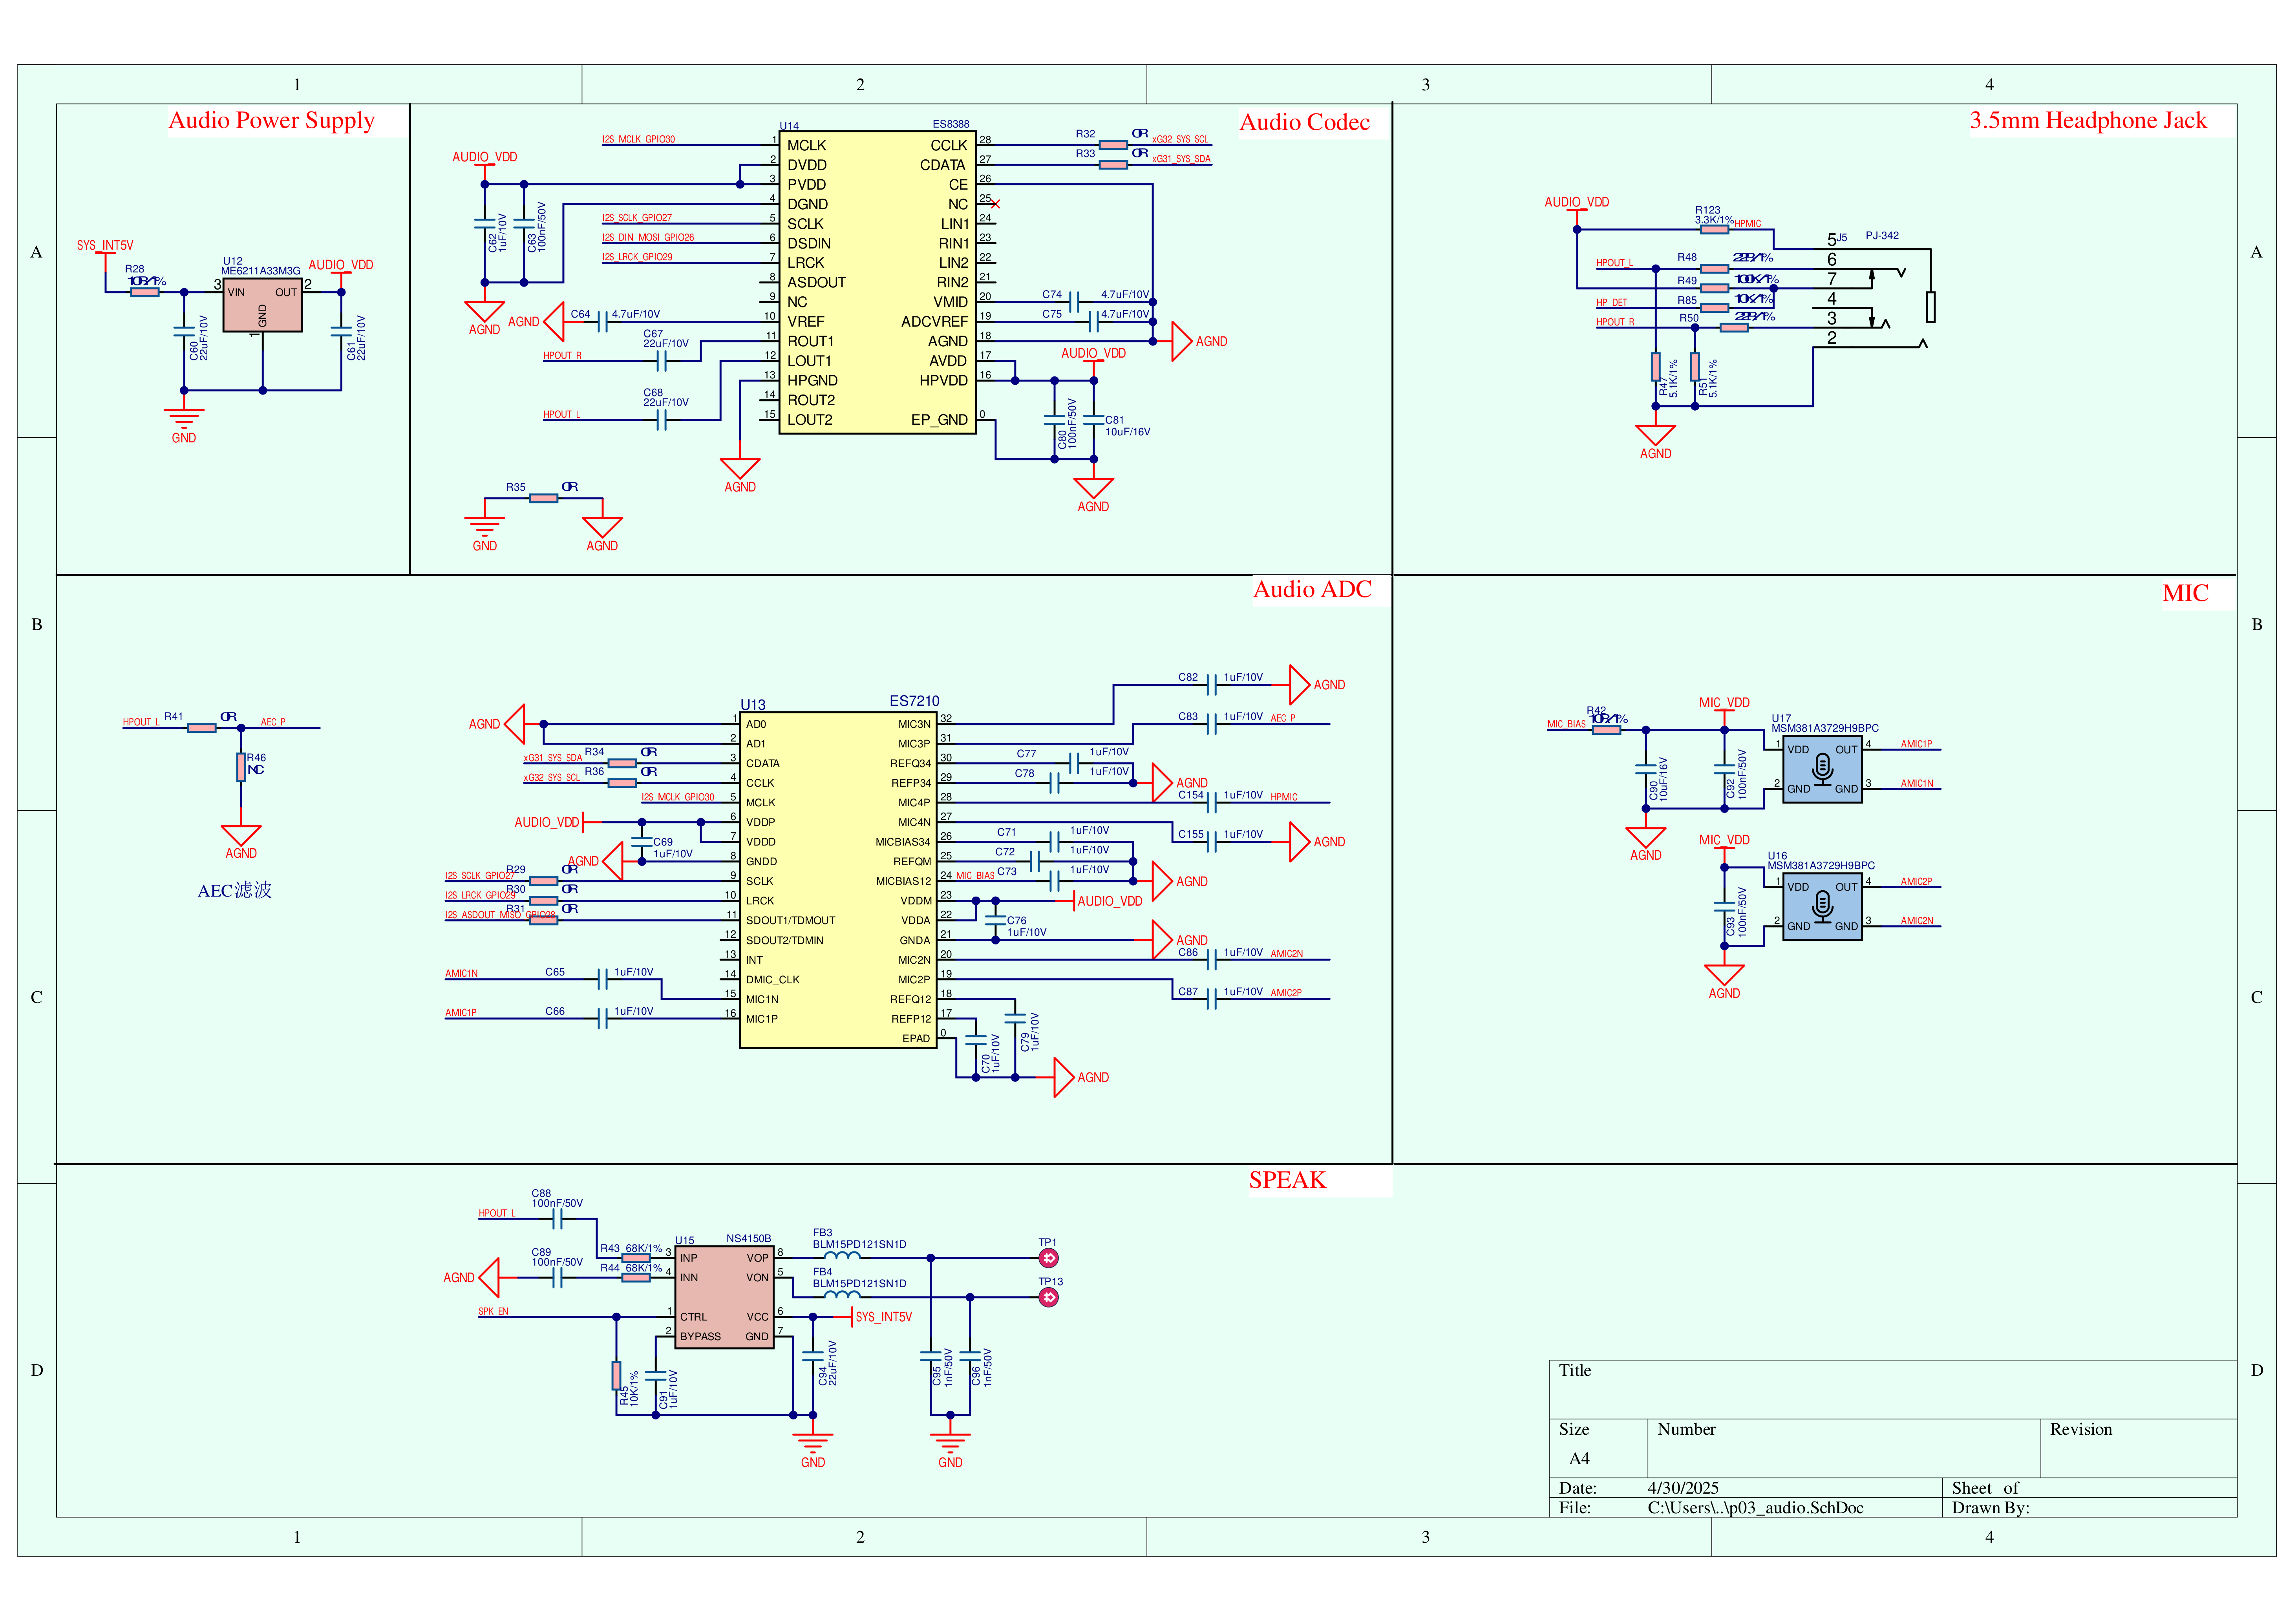This screenshot has height=1622, width=2296.
Task: Click the AMIC2P label near C87
Action: [1286, 993]
